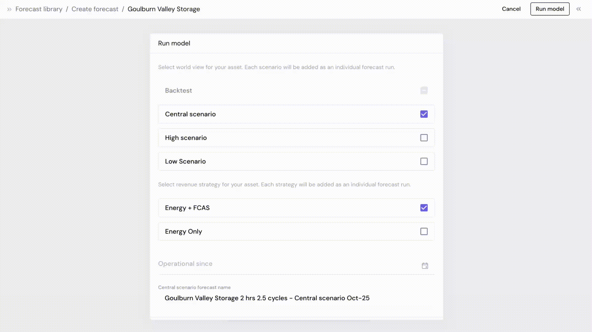Tick the Energy Only checkbox
592x332 pixels.
coord(424,231)
